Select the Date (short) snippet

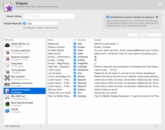104,53
